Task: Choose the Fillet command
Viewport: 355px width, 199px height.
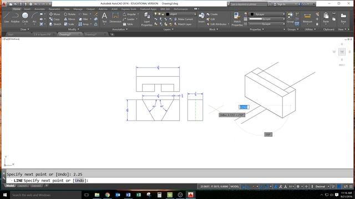Action: pyautogui.click(x=83, y=19)
